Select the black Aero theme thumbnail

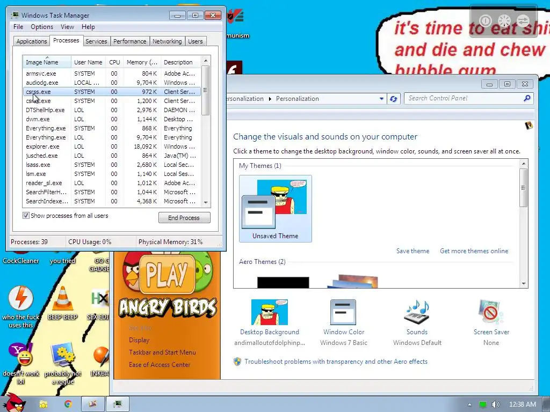click(283, 282)
